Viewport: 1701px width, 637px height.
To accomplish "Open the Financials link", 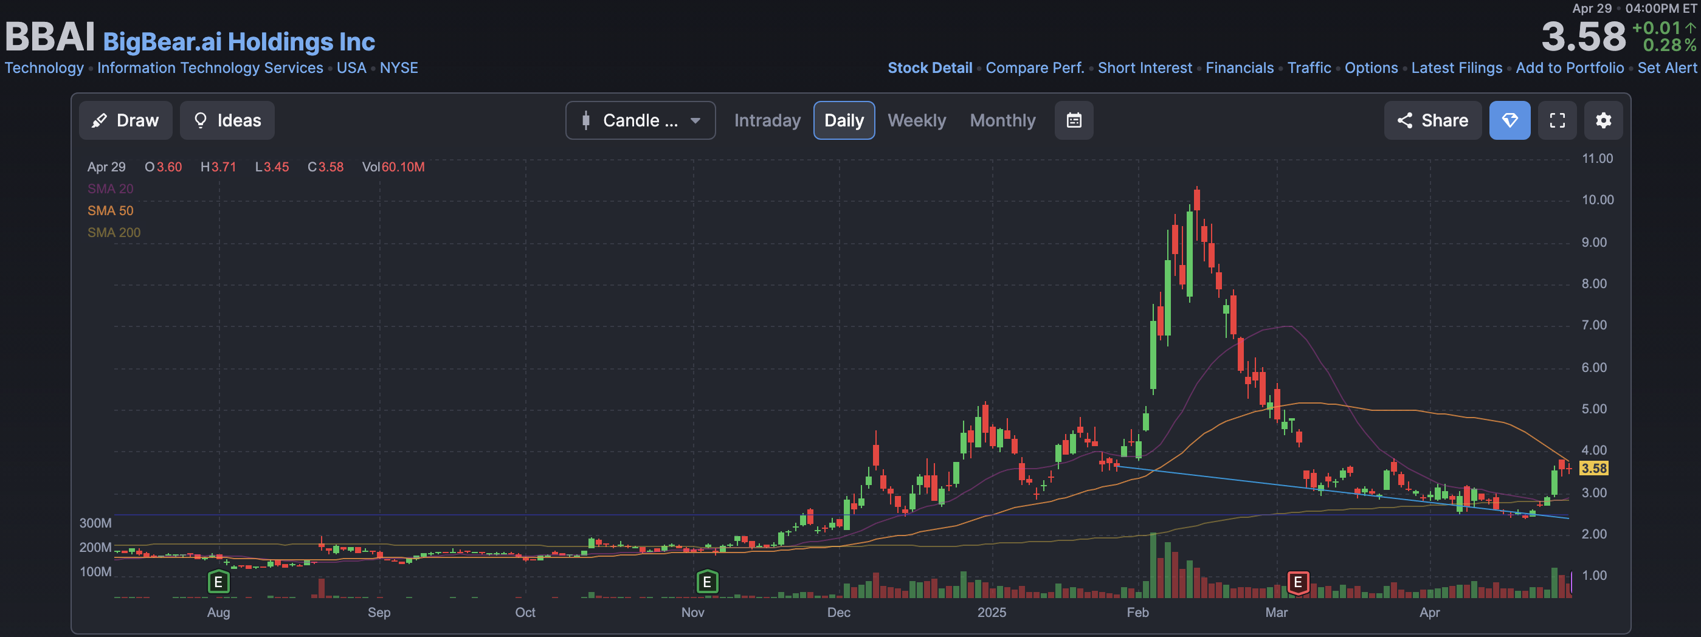I will click(1240, 68).
